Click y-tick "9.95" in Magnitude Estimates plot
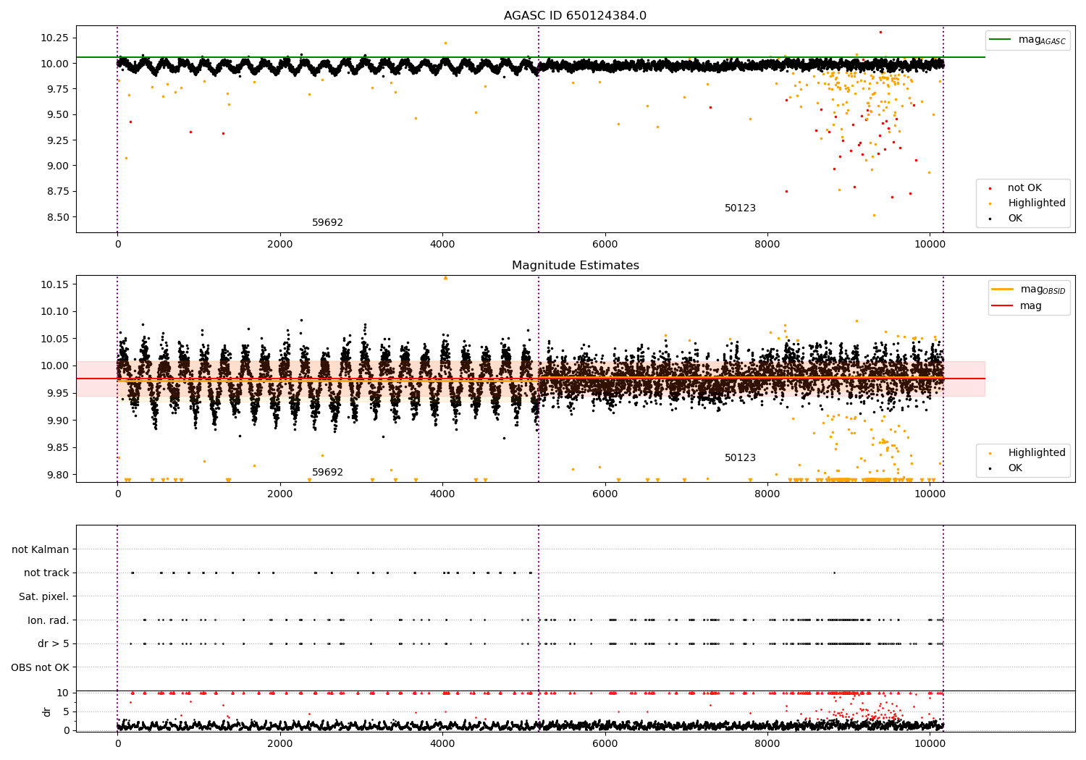Screen dimensions: 1086x760 pos(57,394)
